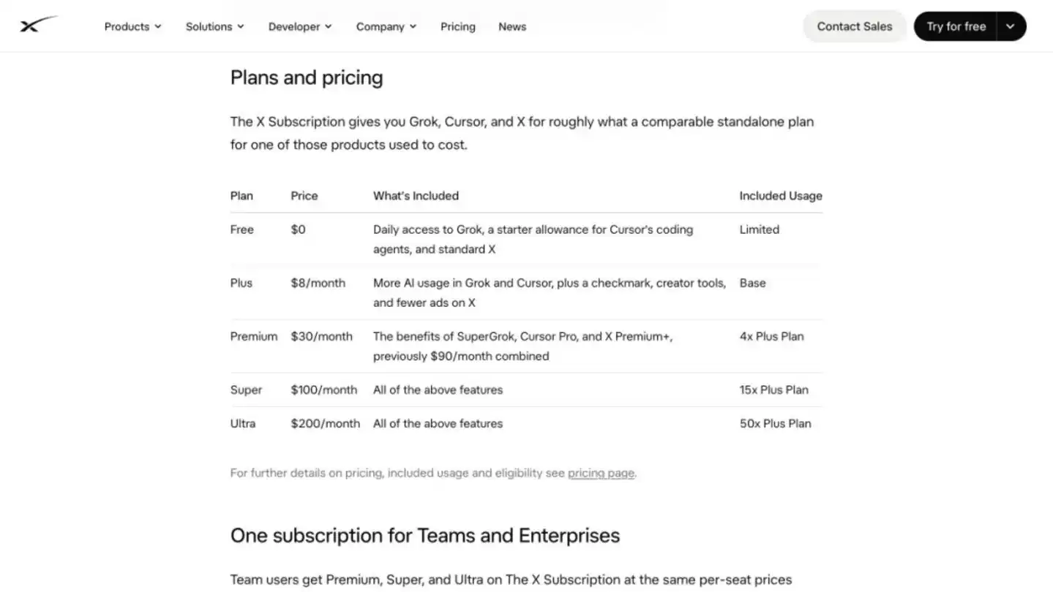
Task: Click the Limited usage cell
Action: (x=760, y=229)
